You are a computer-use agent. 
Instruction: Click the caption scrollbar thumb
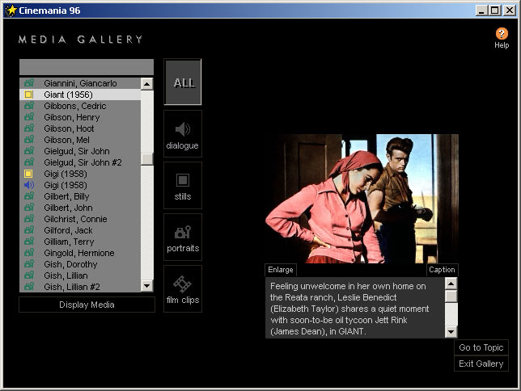[x=451, y=296]
